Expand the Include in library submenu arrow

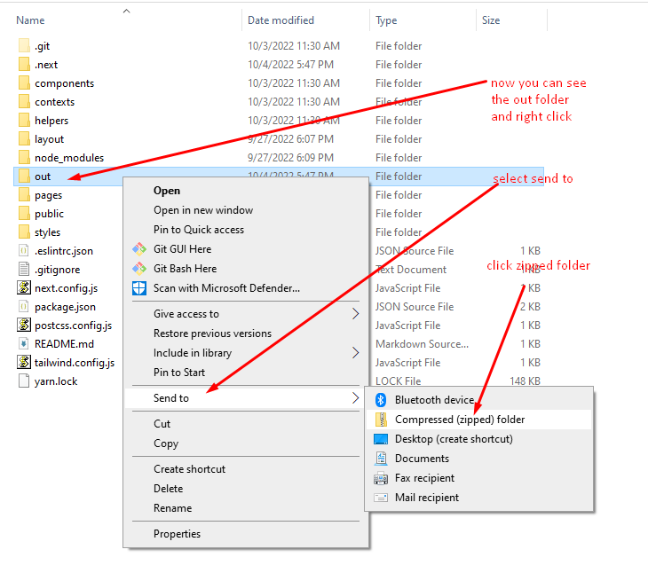(355, 352)
